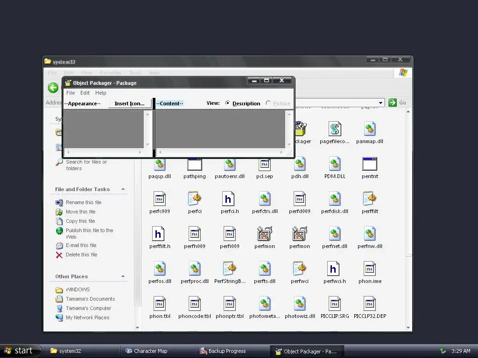Open Tamama's Documents link
The image size is (478, 358).
(90, 299)
